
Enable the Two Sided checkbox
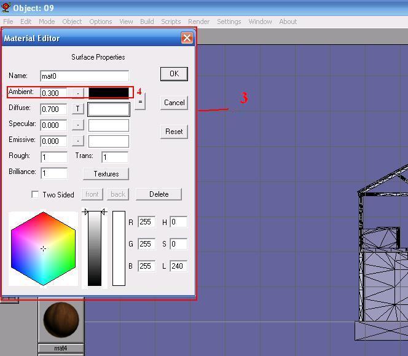(x=35, y=194)
